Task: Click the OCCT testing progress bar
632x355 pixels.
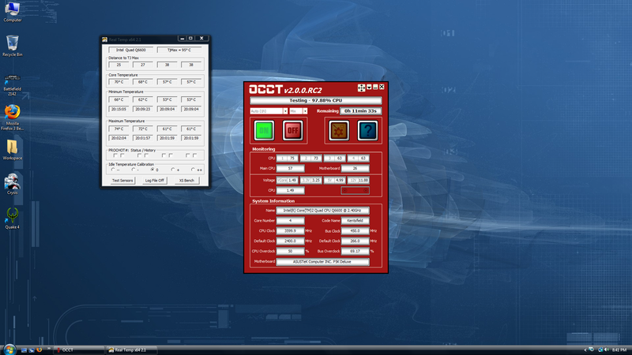Action: click(x=315, y=101)
